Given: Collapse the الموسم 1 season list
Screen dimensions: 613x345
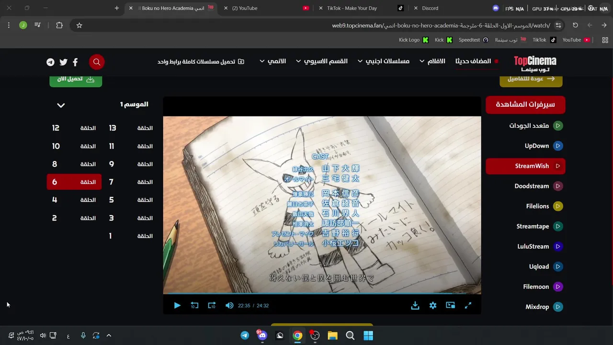Looking at the screenshot, I should [x=61, y=105].
